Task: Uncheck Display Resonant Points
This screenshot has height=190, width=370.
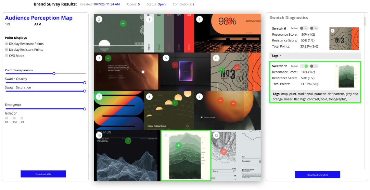Action: (x=7, y=44)
